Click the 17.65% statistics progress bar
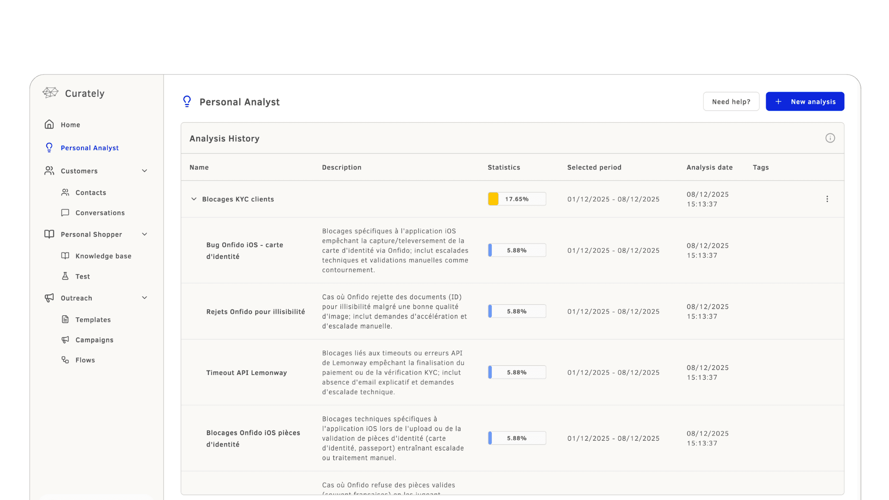 [516, 199]
